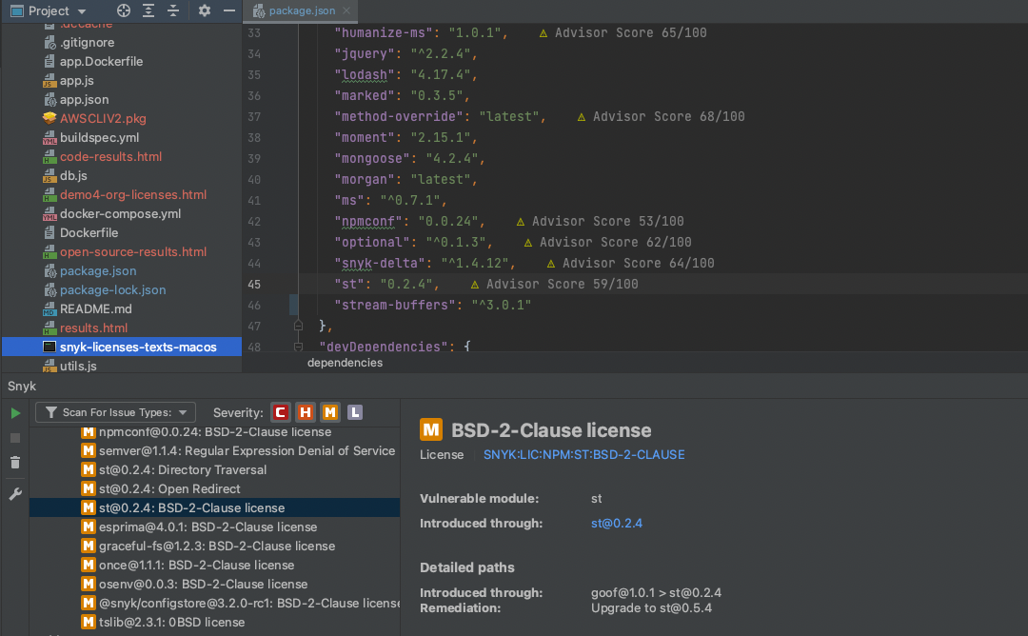This screenshot has width=1028, height=636.
Task: Open app.json file
Action: (84, 100)
